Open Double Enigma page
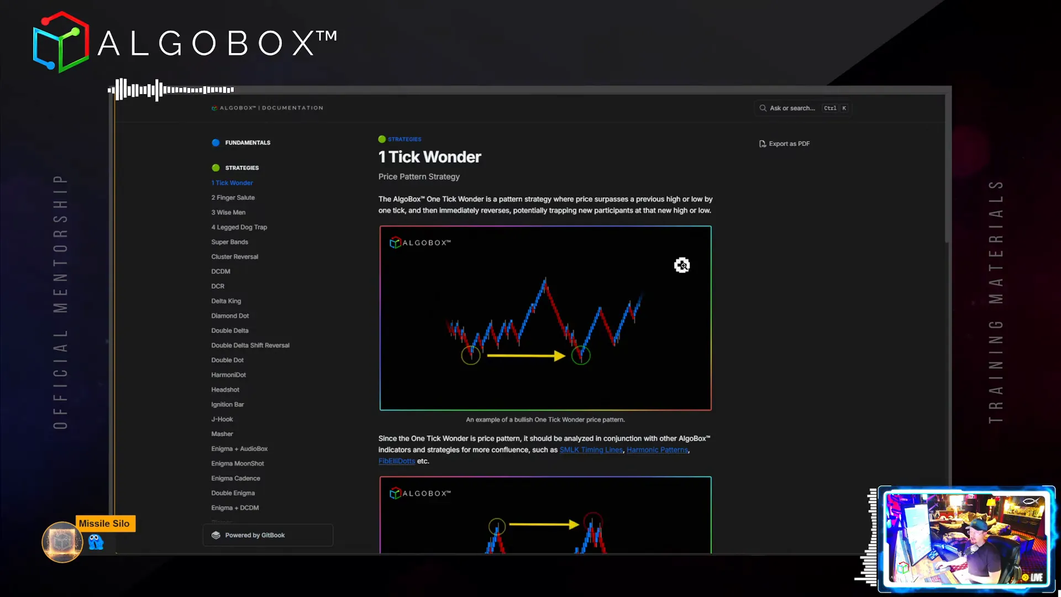 click(x=233, y=493)
